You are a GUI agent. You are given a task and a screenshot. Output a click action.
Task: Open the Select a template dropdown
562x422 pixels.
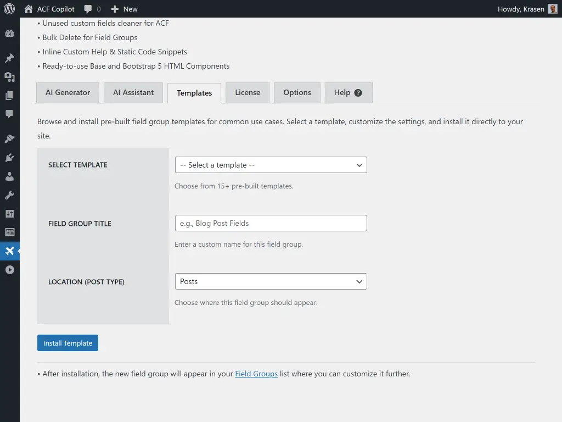[271, 165]
